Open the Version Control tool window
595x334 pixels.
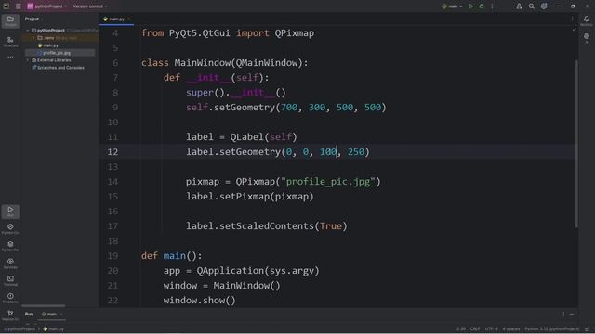point(10,315)
